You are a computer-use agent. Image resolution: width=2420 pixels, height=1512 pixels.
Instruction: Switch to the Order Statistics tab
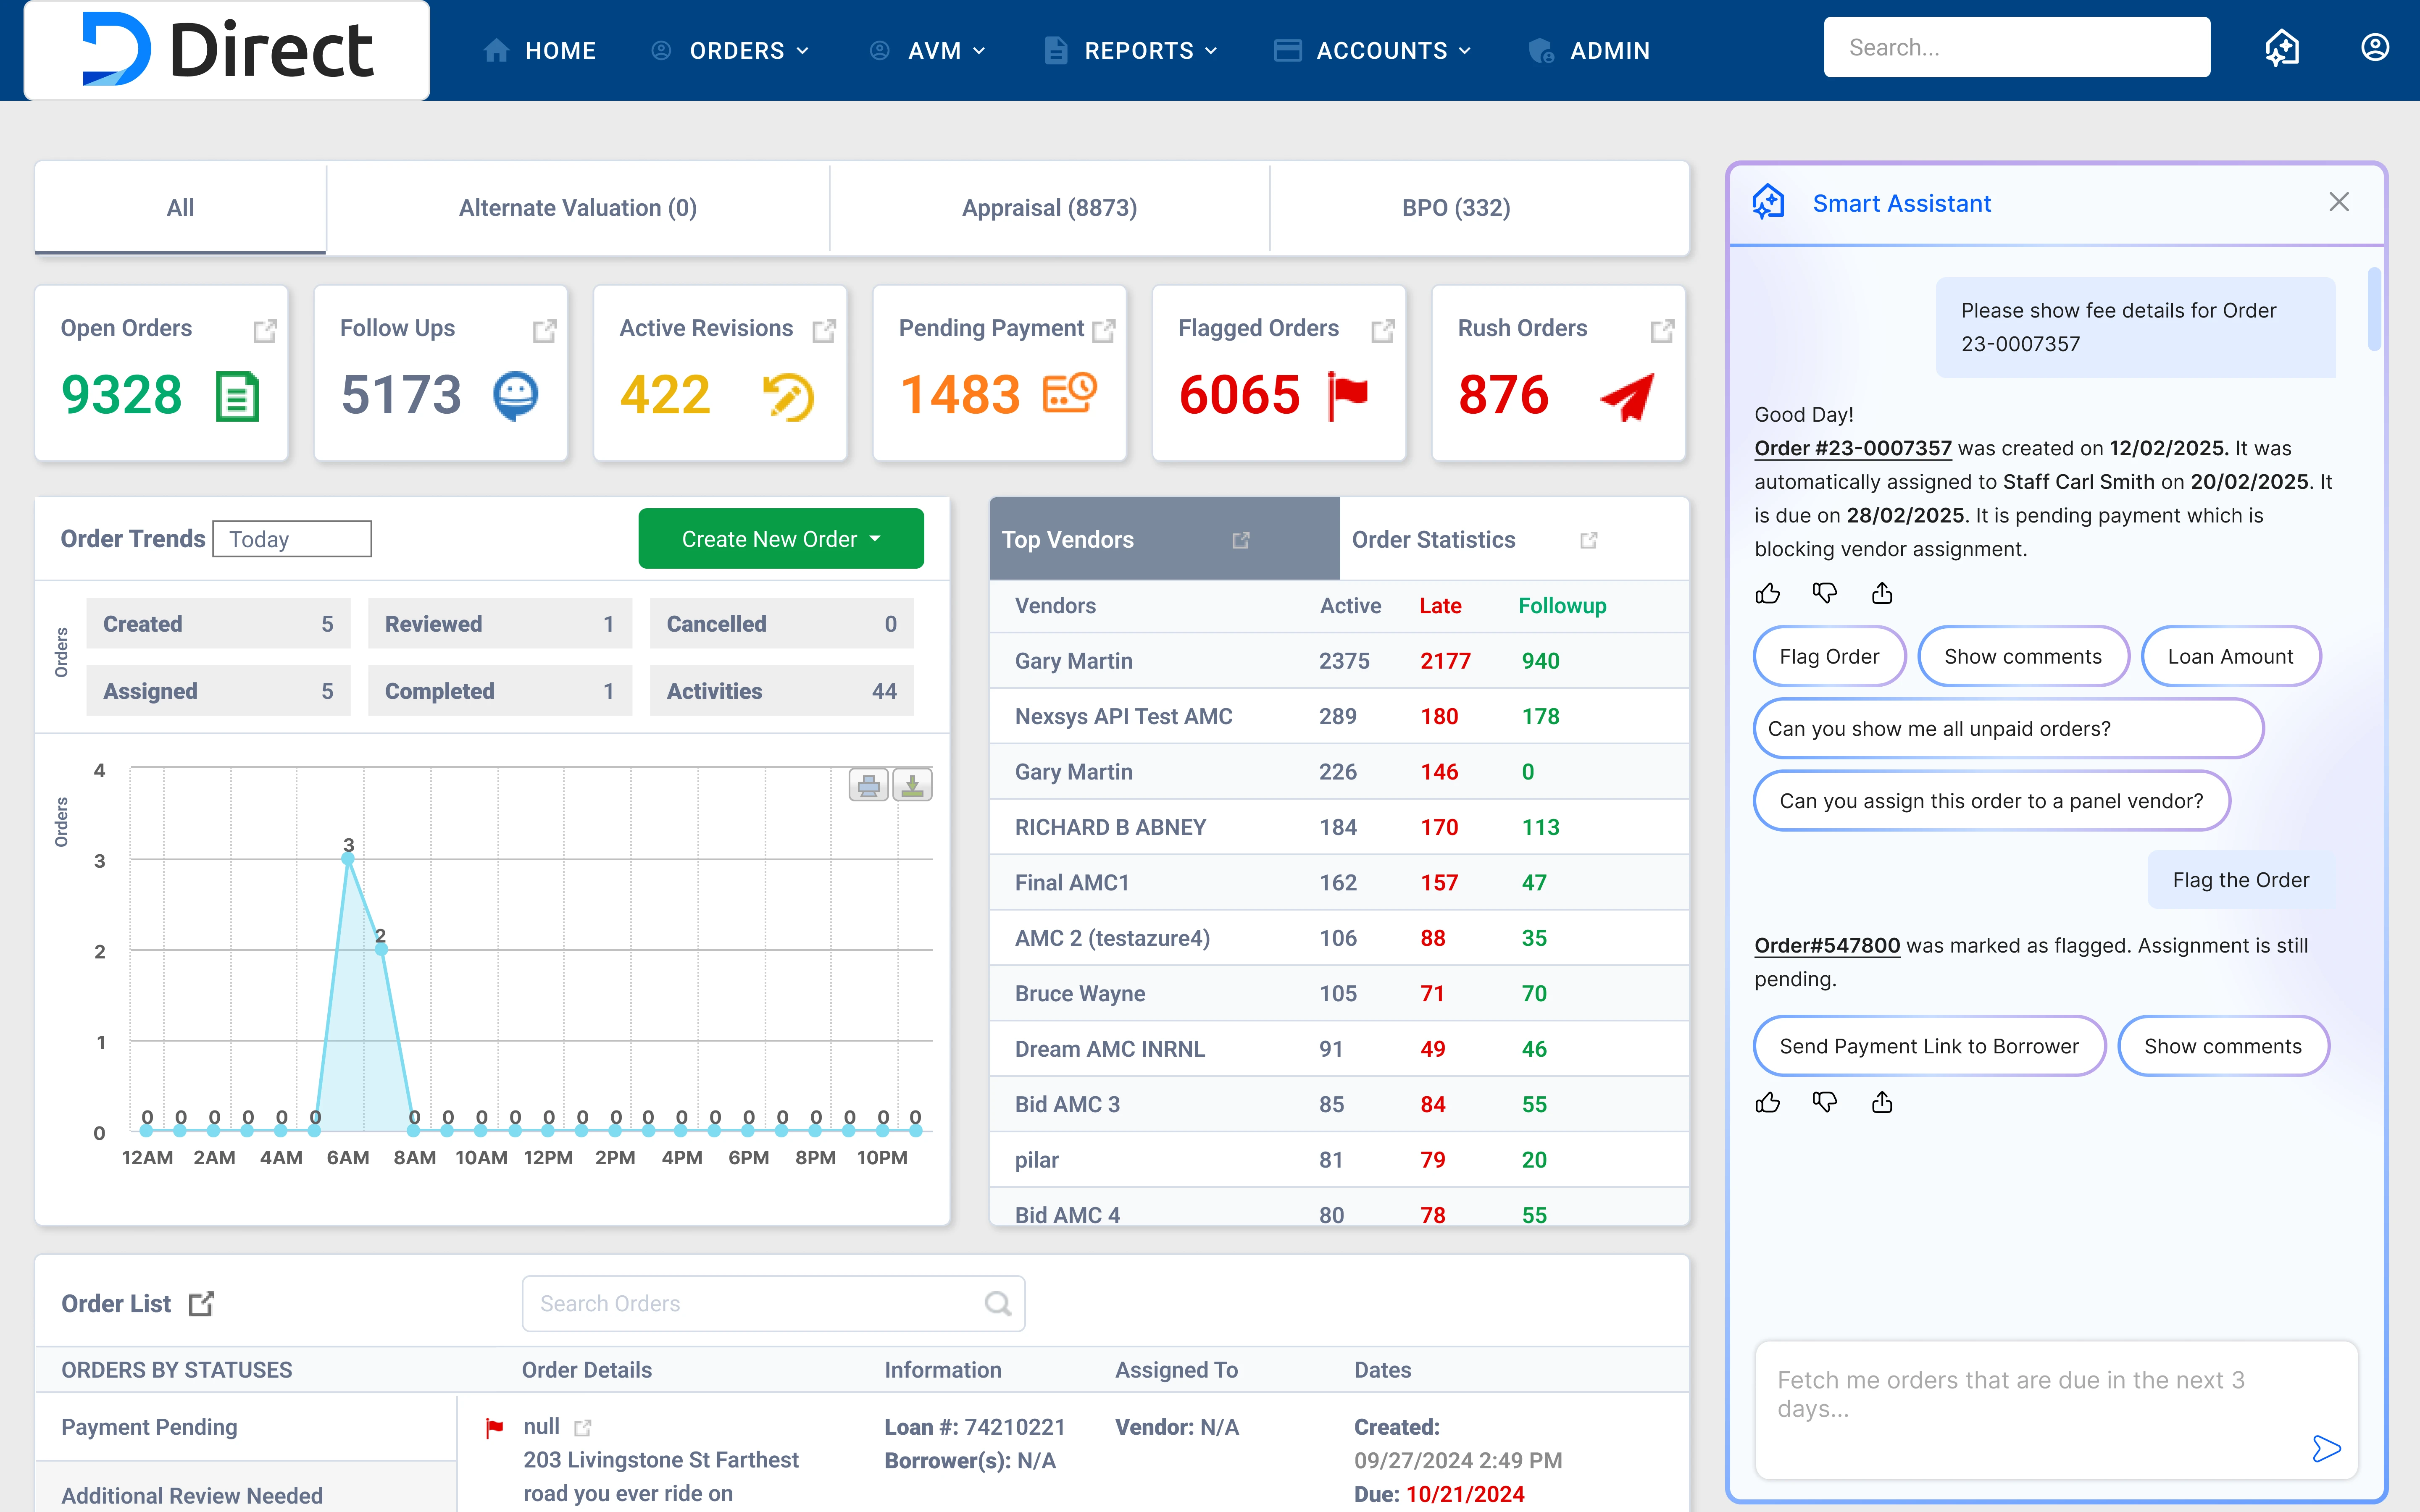1434,539
